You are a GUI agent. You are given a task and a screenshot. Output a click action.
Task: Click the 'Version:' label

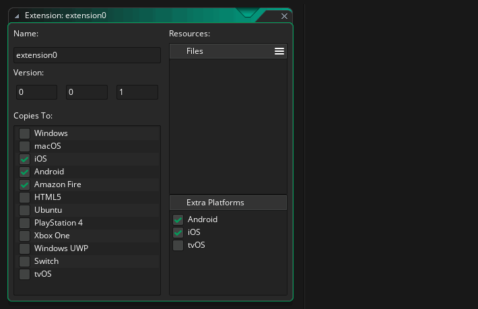tap(29, 73)
